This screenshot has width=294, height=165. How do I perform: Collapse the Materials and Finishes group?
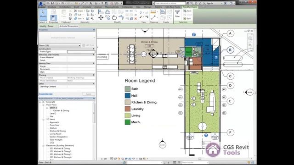94,55
